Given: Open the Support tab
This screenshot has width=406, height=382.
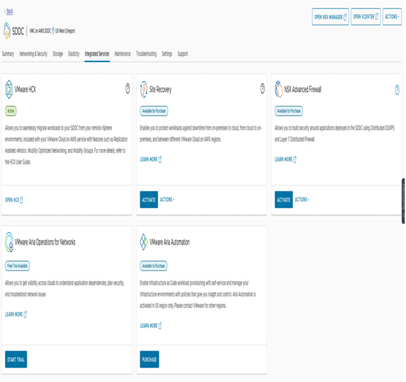Looking at the screenshot, I should [x=183, y=54].
